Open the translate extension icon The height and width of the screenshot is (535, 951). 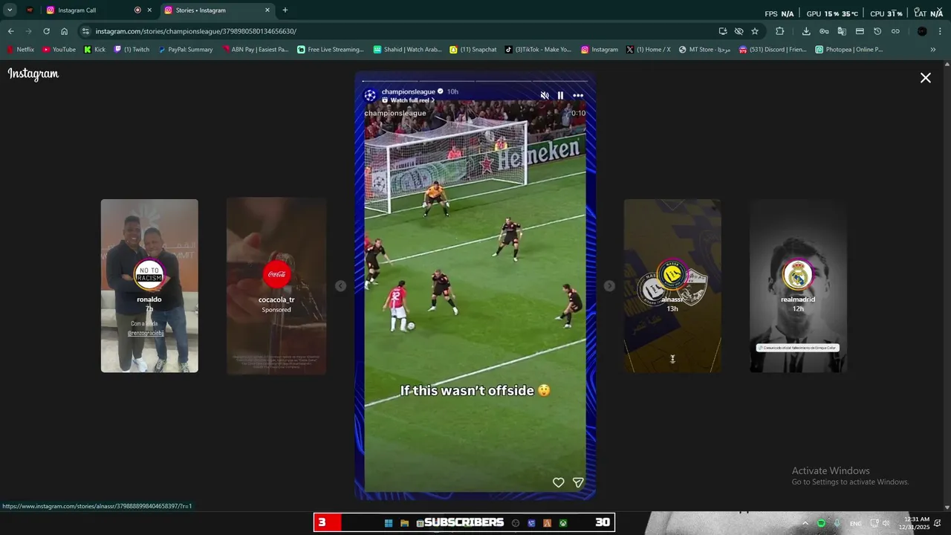click(842, 31)
